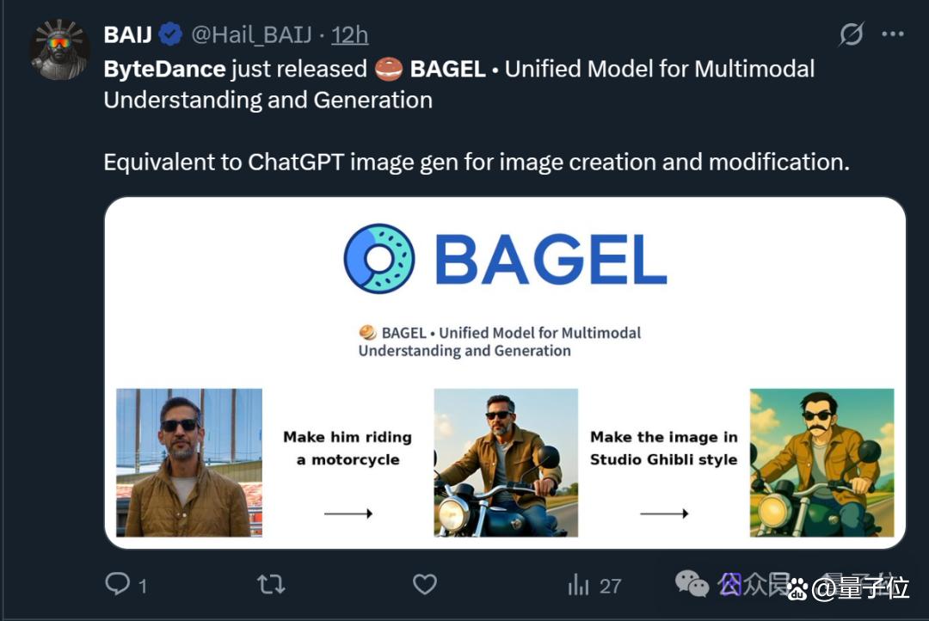The width and height of the screenshot is (929, 621).
Task: Click the large BAGEL title text
Action: [x=551, y=259]
